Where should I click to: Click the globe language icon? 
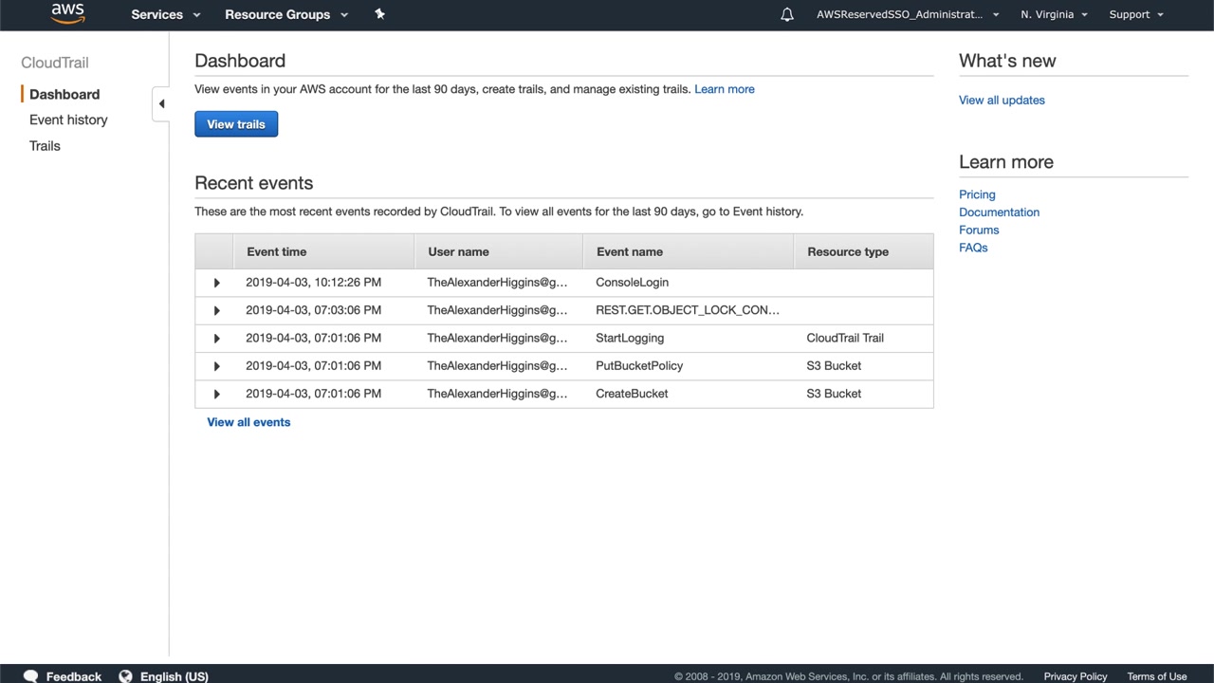[x=125, y=675]
